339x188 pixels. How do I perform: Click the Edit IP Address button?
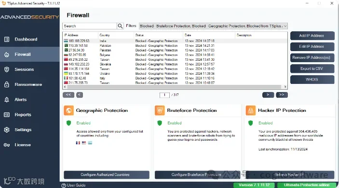point(312,47)
